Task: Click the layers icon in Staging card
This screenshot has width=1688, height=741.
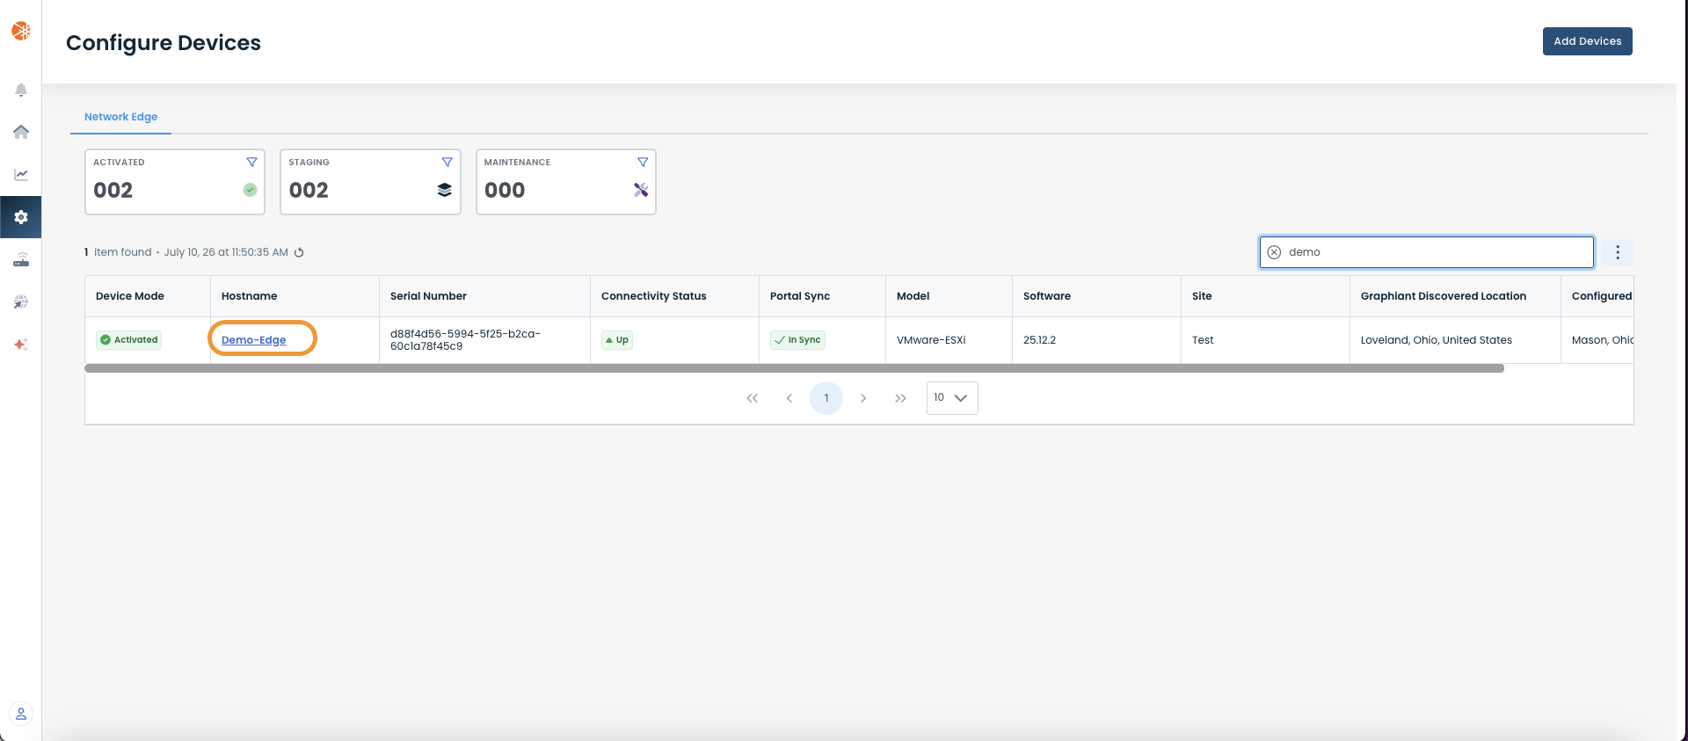Action: tap(445, 190)
